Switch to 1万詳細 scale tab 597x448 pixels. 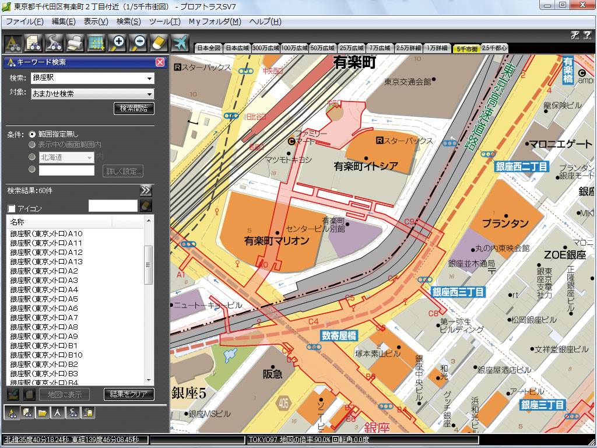coord(437,48)
